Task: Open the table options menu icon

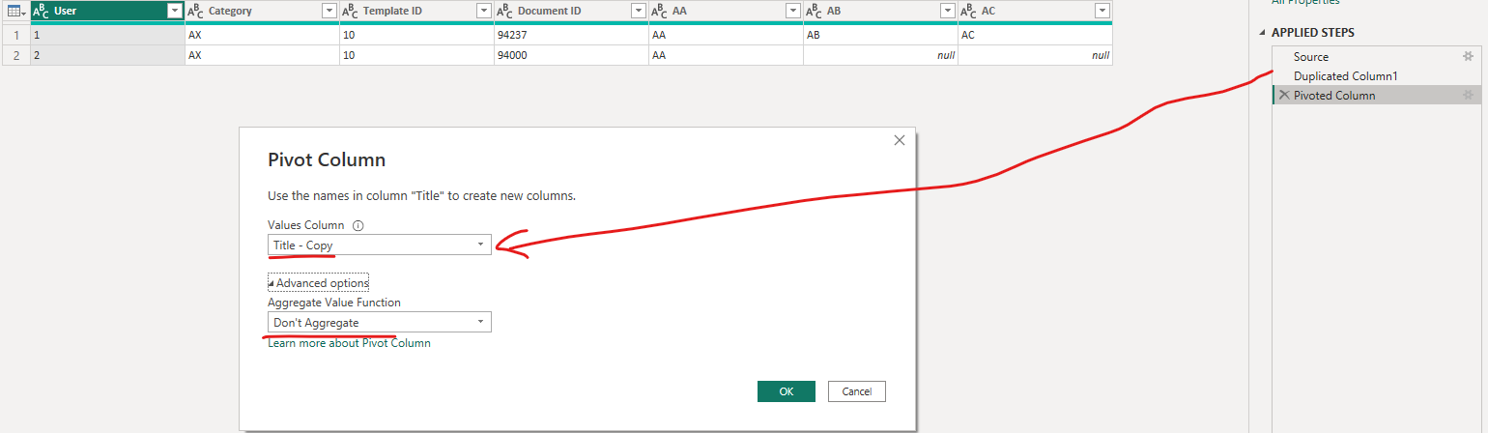Action: pyautogui.click(x=16, y=11)
